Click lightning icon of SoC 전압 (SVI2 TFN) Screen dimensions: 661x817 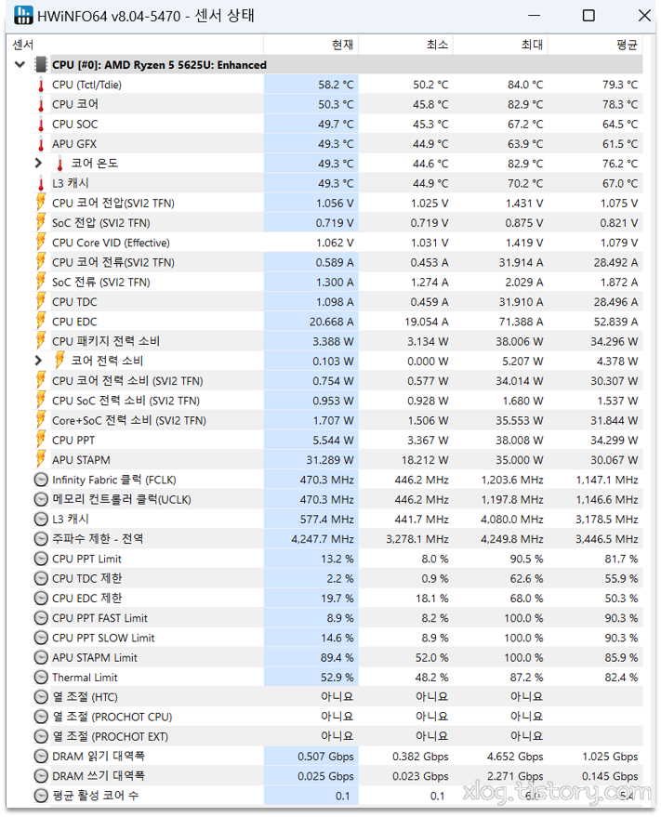click(x=41, y=222)
